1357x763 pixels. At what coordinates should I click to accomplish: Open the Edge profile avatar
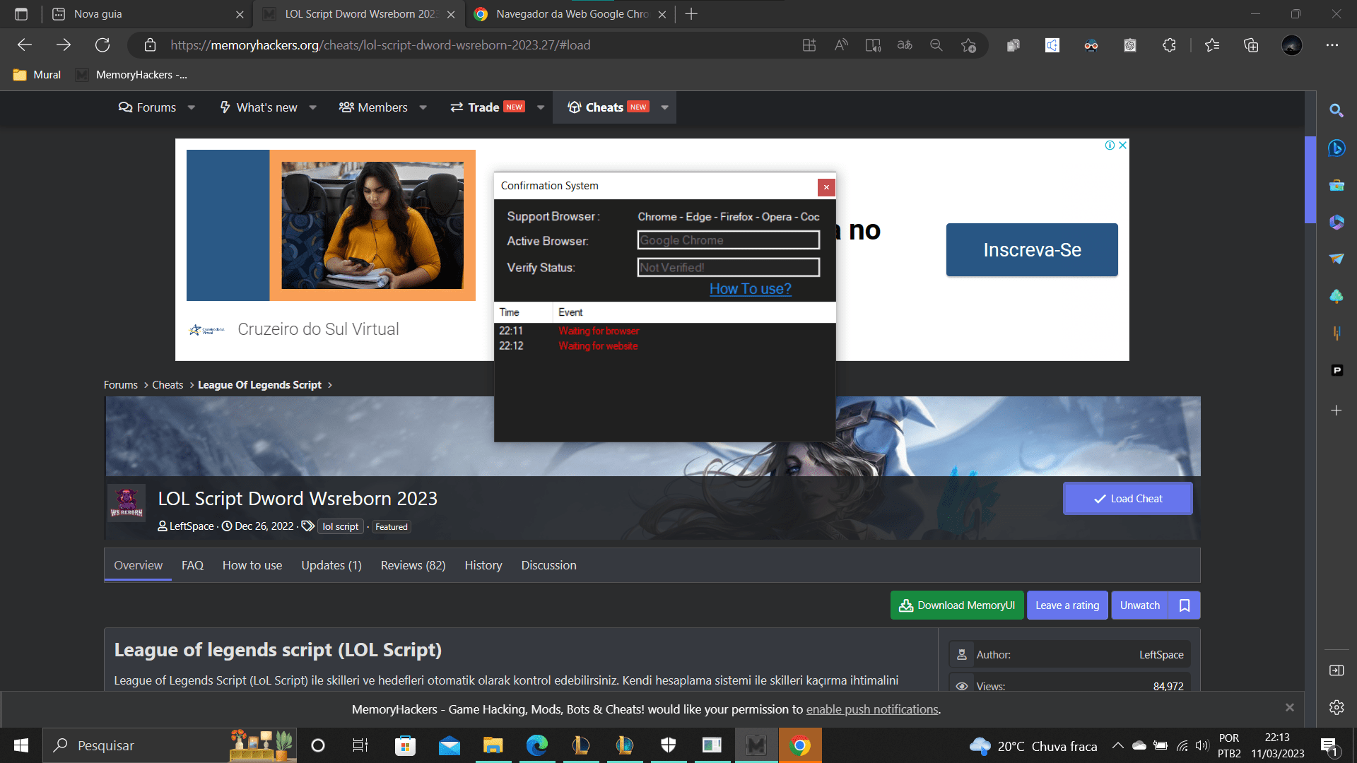point(1292,45)
